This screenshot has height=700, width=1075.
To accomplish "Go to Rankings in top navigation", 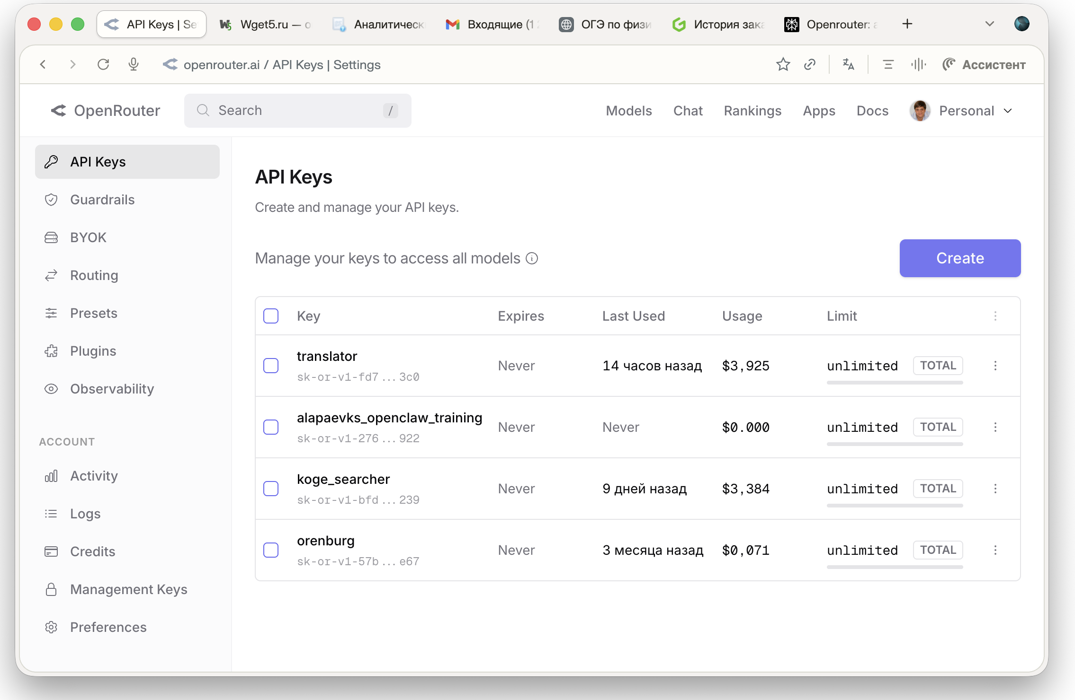I will click(752, 111).
